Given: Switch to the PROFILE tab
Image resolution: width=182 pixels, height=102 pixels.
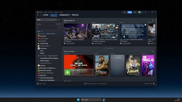Looking at the screenshot, I should [75, 15].
